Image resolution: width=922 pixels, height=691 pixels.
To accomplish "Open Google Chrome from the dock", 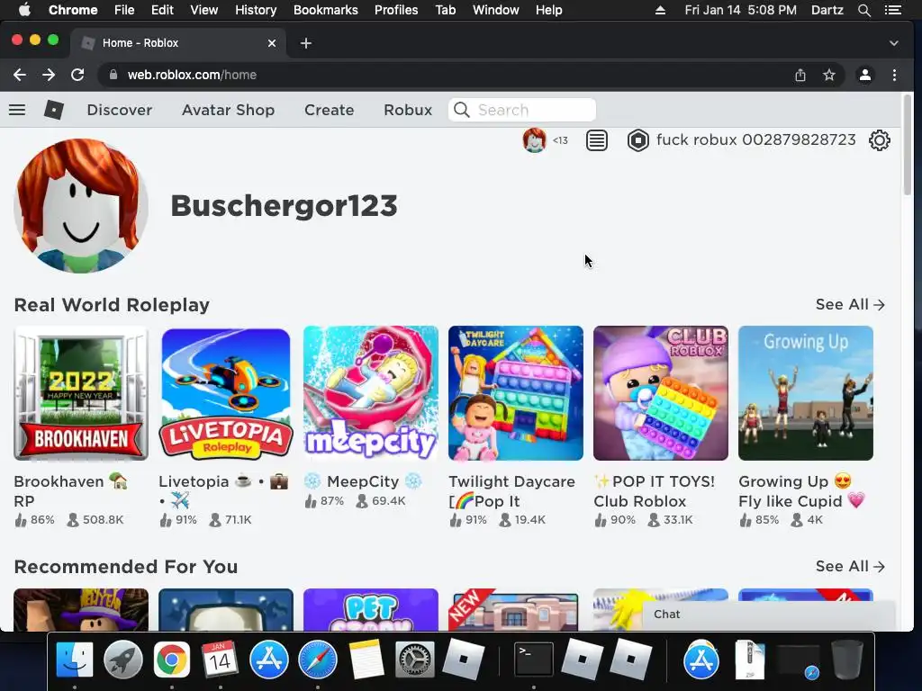I will click(172, 660).
